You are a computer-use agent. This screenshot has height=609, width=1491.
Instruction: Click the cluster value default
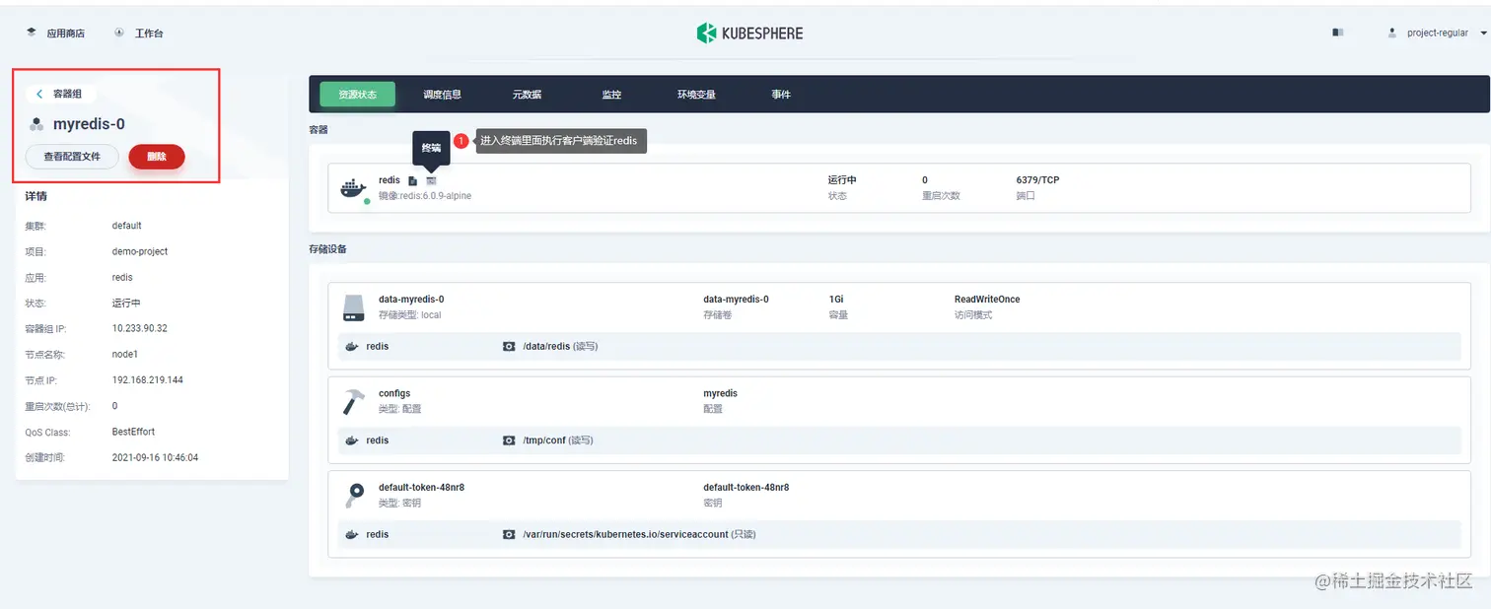click(127, 226)
